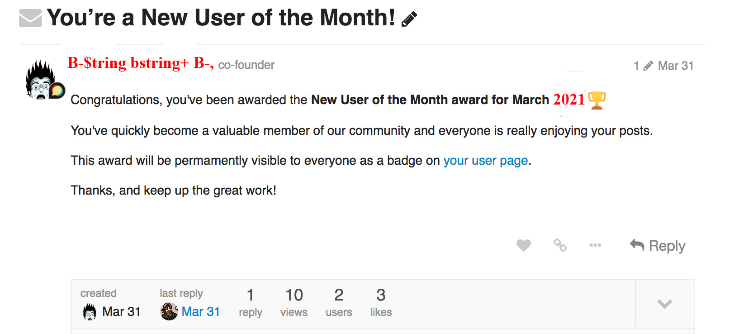Click the topic creator's small avatar
This screenshot has height=334, width=729.
[90, 311]
